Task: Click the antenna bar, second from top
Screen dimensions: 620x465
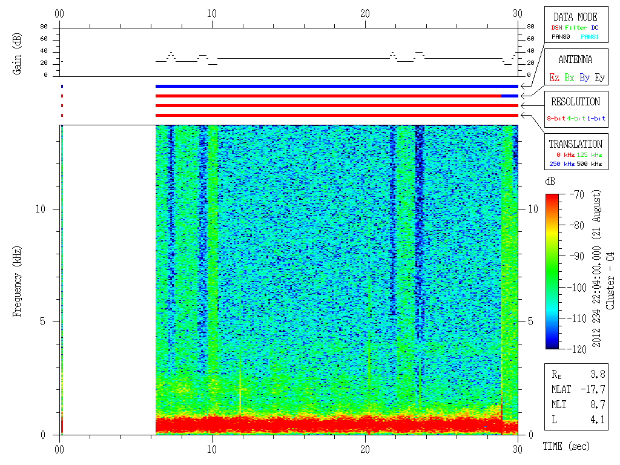Action: click(x=337, y=96)
